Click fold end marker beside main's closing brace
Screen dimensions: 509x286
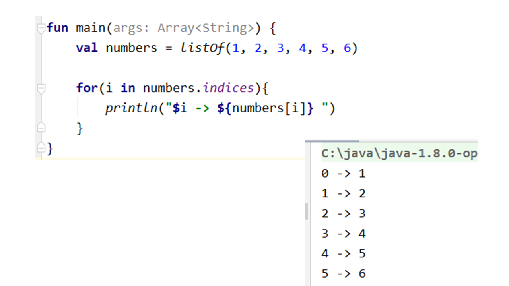coord(41,148)
